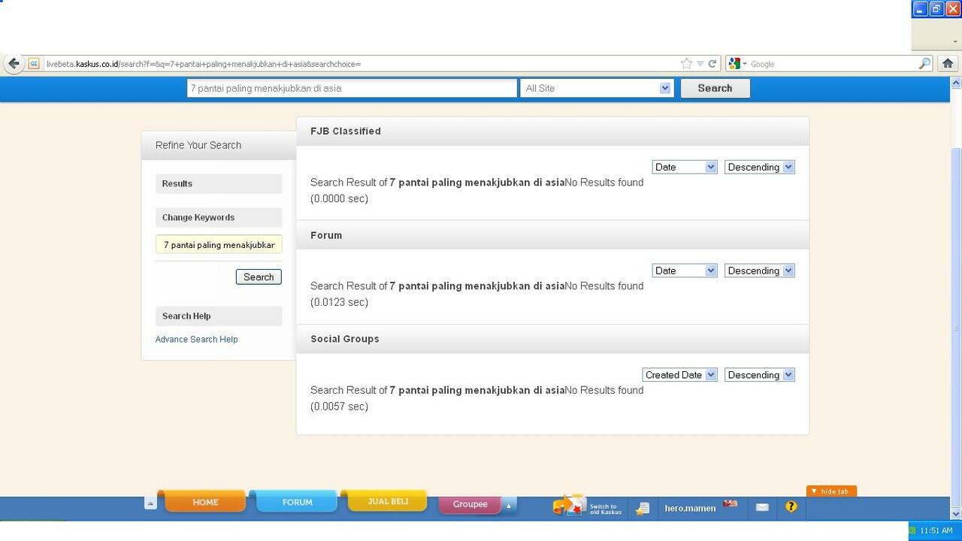Open the FORUM tab in bottom bar
Screen dimensions: 962x541
297,502
